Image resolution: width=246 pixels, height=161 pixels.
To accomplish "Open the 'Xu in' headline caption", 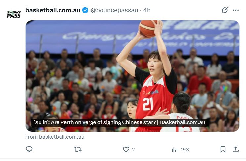I will pyautogui.click(x=120, y=122).
